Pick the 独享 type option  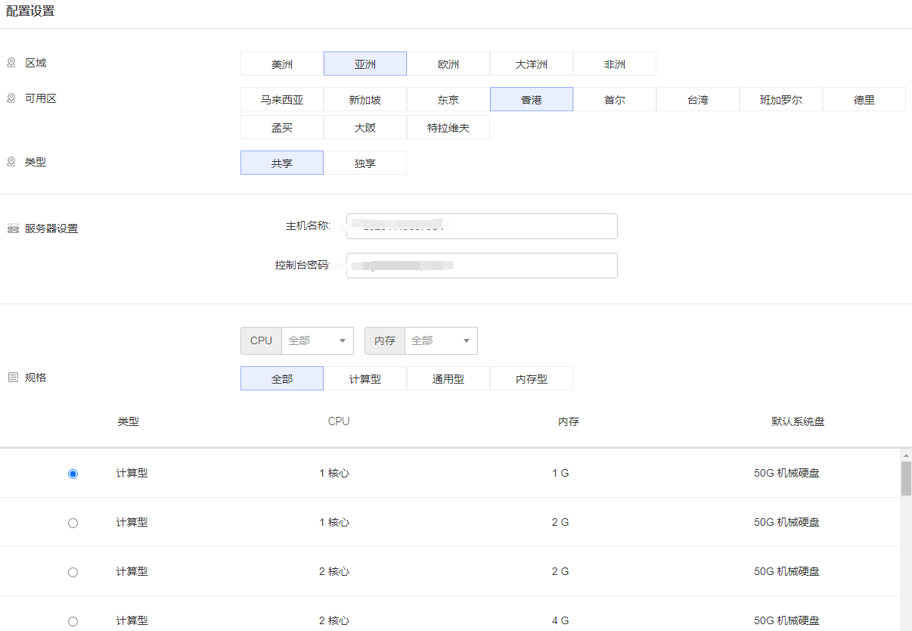pos(365,163)
